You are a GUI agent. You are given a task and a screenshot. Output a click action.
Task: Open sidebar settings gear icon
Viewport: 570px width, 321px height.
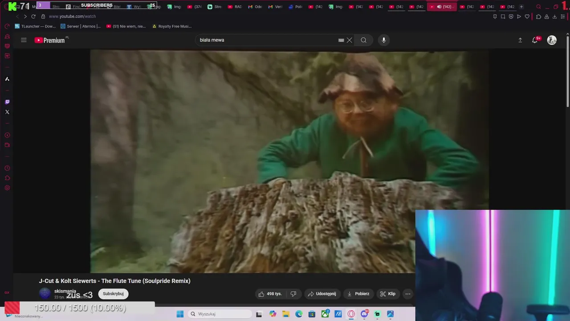(7, 188)
